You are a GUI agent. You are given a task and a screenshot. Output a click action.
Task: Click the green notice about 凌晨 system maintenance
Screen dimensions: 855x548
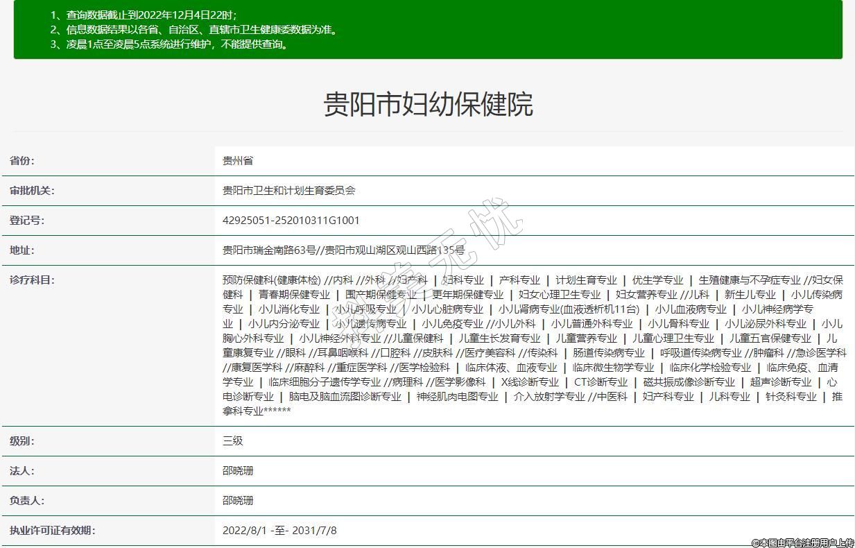click(169, 44)
